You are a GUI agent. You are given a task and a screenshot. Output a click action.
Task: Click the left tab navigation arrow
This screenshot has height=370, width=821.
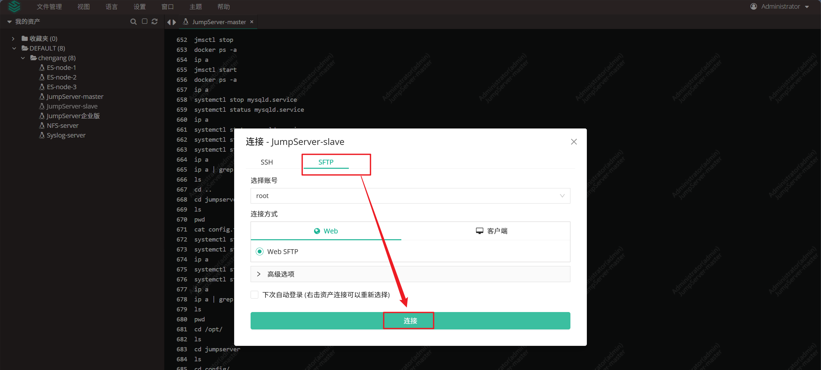click(x=169, y=22)
